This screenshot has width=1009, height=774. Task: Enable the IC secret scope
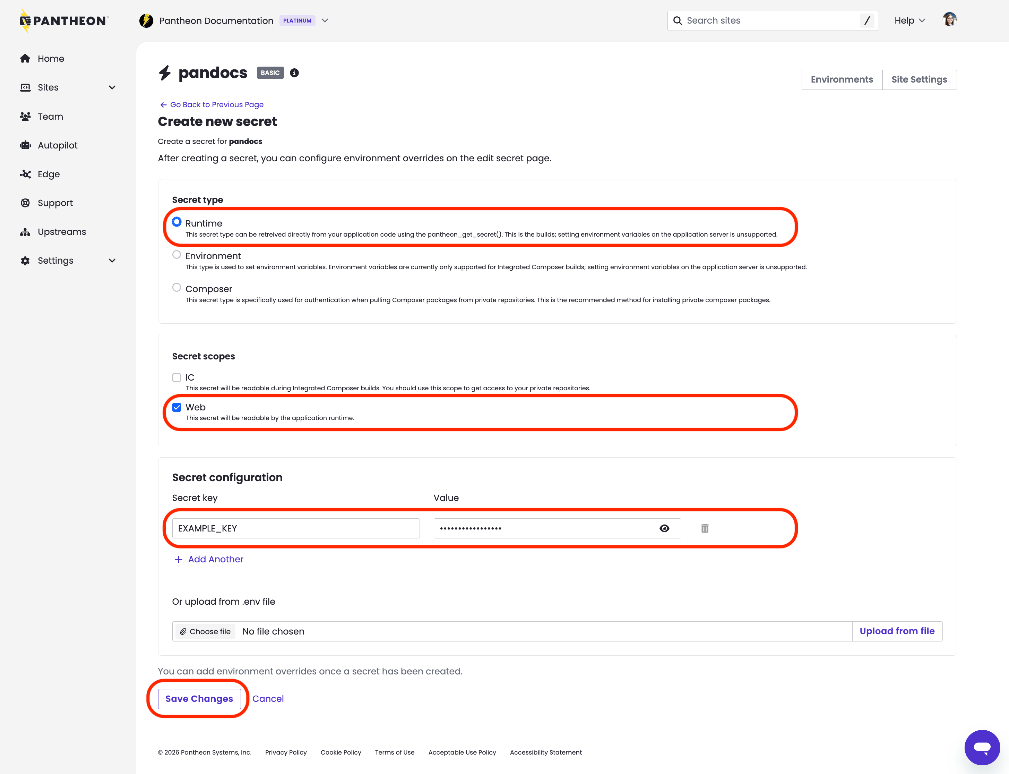coord(176,377)
